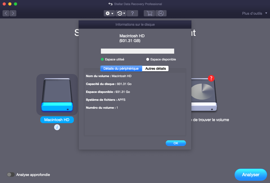Screen dimensions: 270x183
Task: Start the scan with Analyser
Action: coord(251,175)
